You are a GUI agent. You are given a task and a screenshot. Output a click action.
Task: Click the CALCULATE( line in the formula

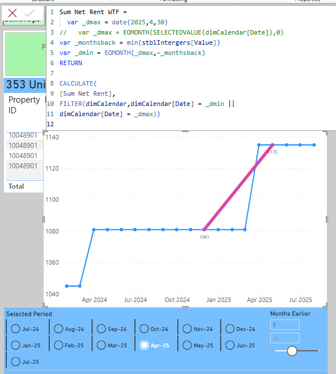pyautogui.click(x=78, y=83)
